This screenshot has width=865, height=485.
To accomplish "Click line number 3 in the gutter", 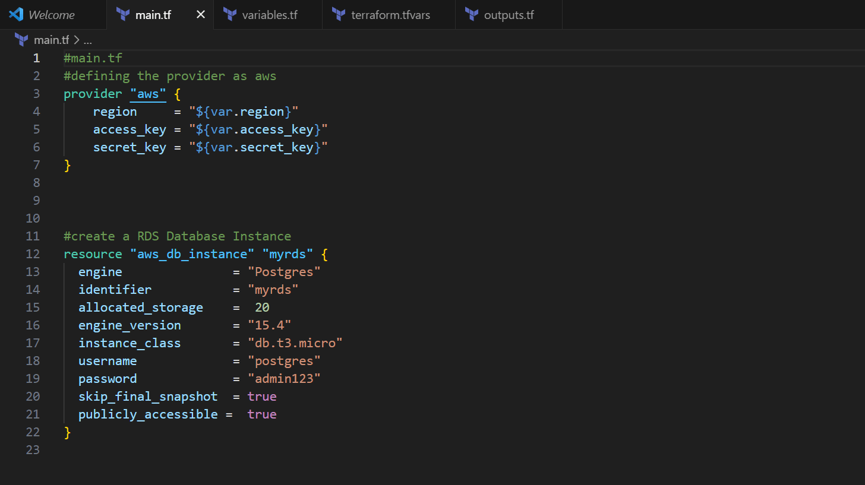I will (x=36, y=94).
